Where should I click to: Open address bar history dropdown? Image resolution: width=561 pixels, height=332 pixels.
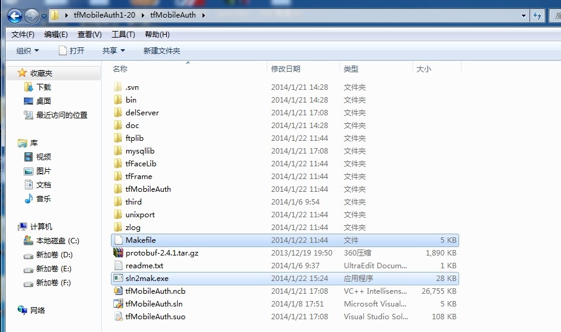coord(523,15)
